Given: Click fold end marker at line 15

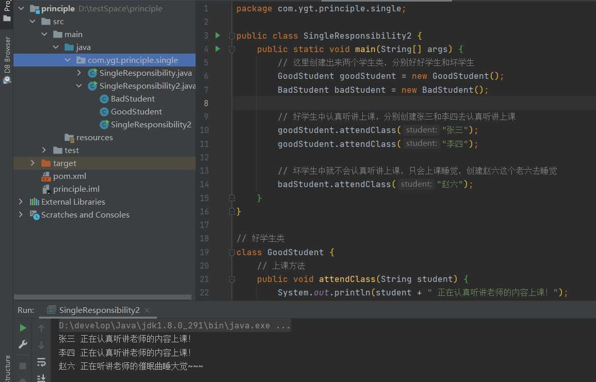Looking at the screenshot, I should click(x=232, y=198).
